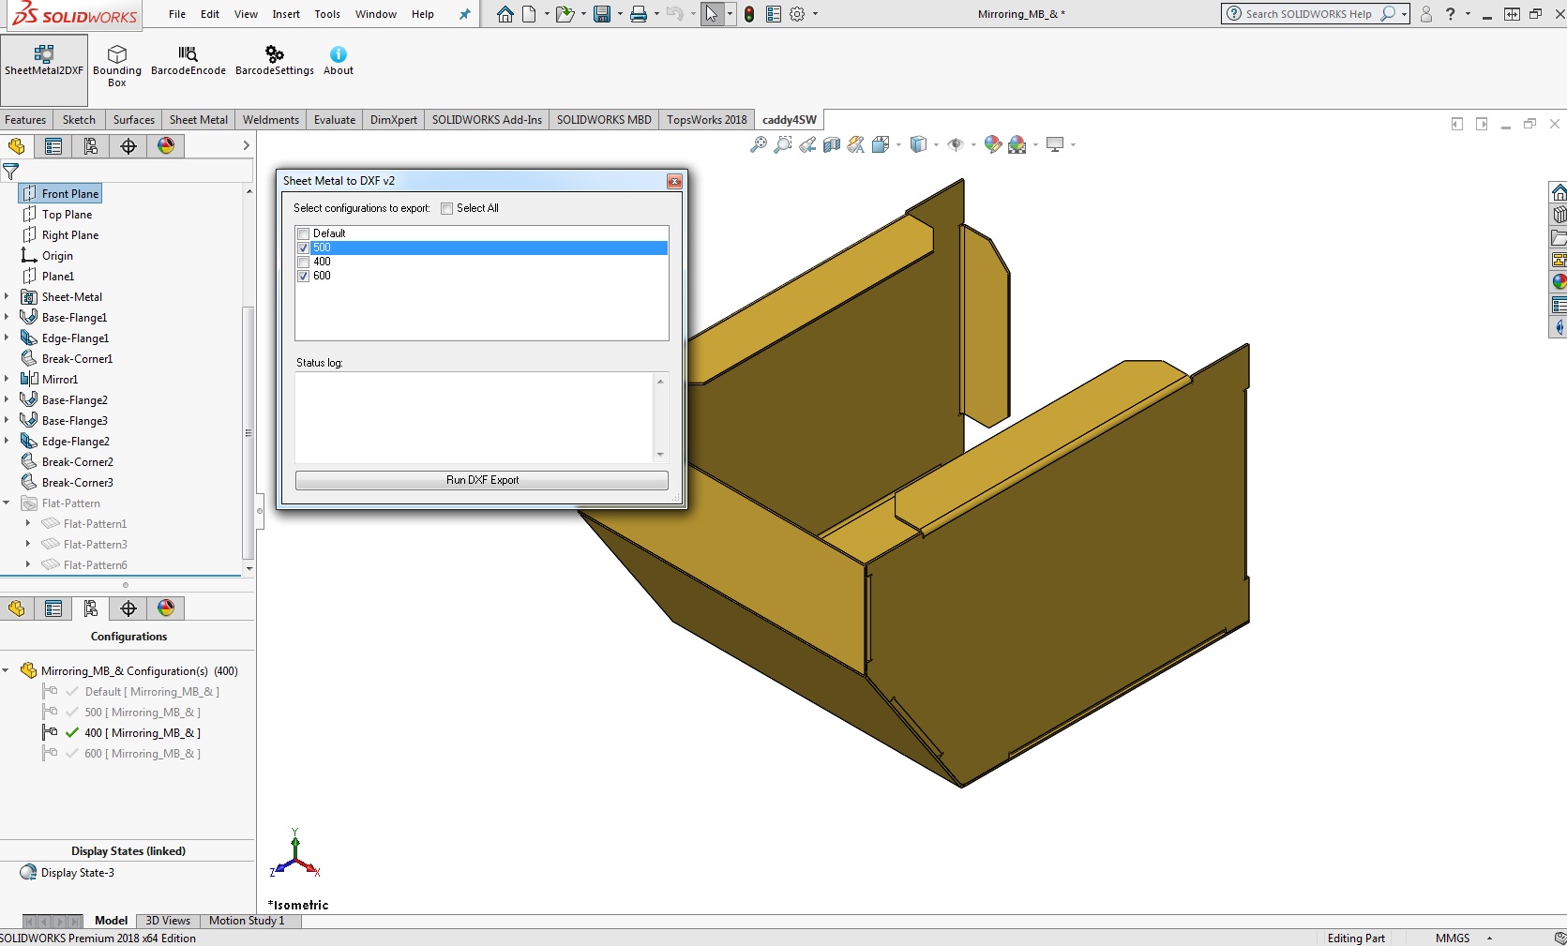Open the Bounding Box tool
1567x946 pixels.
point(117,54)
